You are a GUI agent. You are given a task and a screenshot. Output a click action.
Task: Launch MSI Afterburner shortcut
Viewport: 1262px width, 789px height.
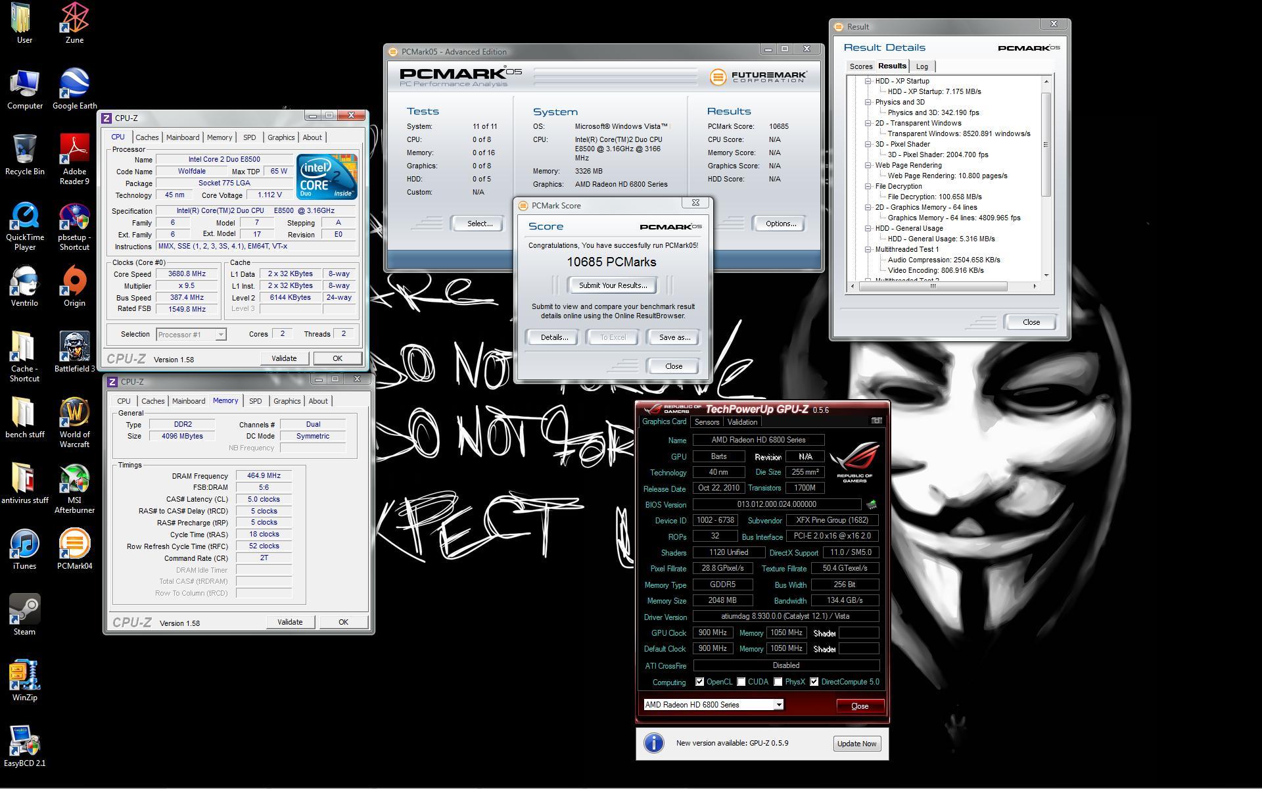(74, 489)
